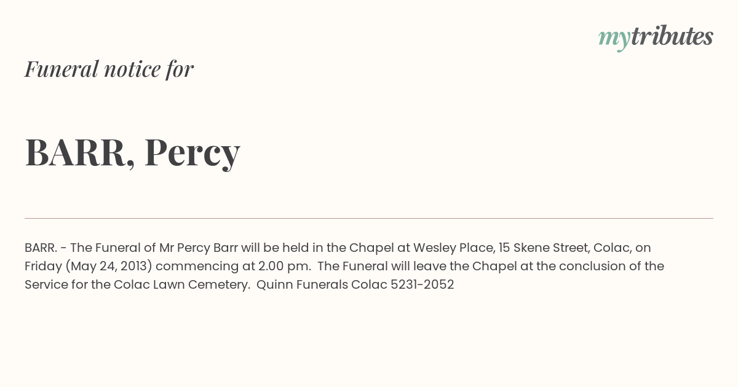
Task: Click the "Quinn Funerals Colac" text
Action: (322, 284)
